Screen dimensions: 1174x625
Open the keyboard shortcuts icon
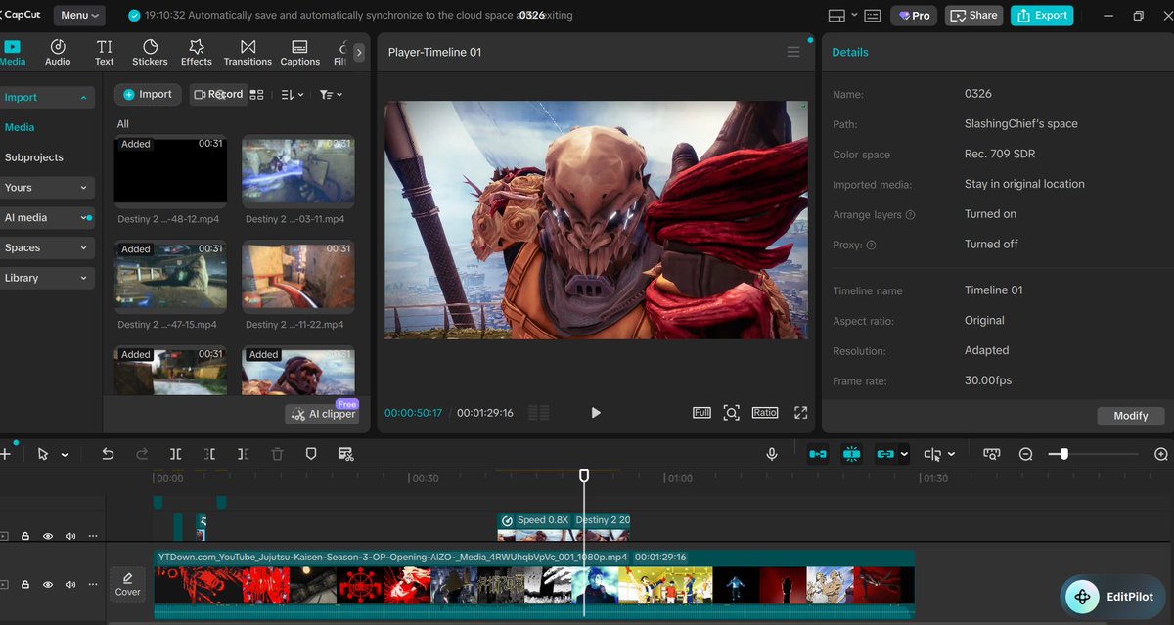pos(873,16)
